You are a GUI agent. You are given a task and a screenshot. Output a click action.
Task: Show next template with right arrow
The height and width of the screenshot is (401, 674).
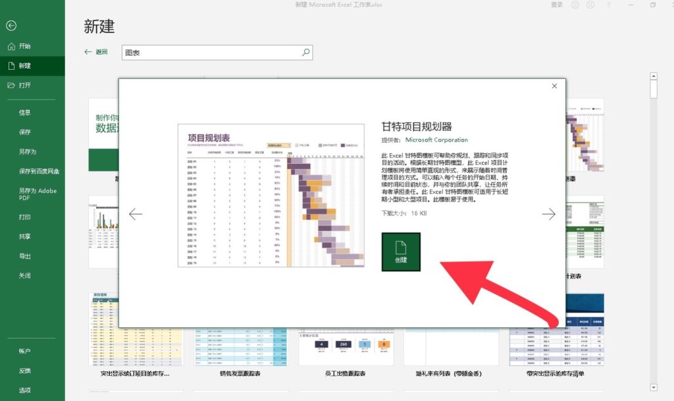tap(548, 214)
